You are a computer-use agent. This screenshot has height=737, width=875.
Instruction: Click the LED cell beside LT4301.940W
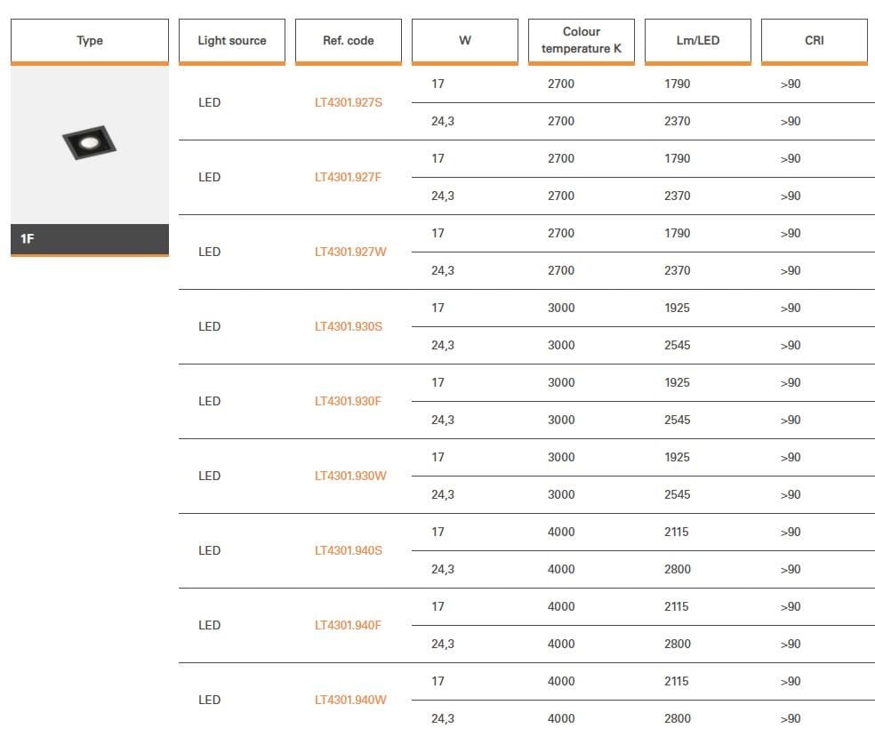(210, 700)
